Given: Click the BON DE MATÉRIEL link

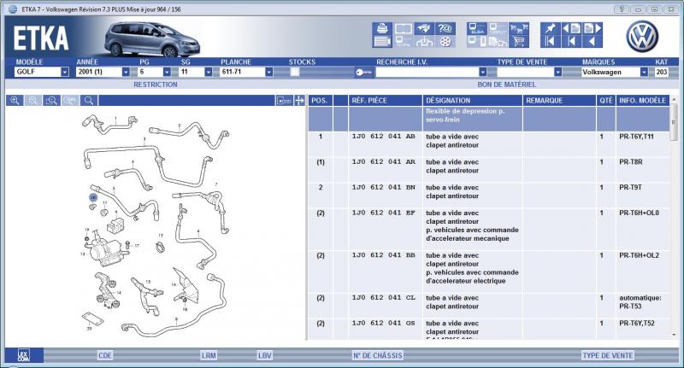Looking at the screenshot, I should [506, 85].
